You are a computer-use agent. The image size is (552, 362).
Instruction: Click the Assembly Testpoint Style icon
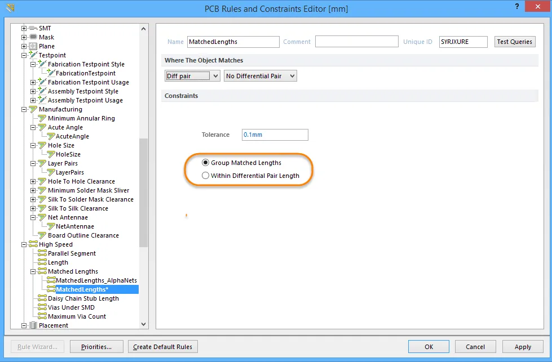42,91
